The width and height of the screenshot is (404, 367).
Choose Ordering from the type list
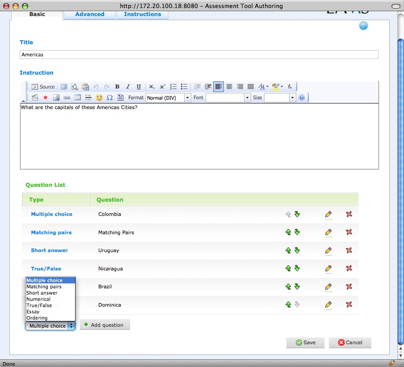[50, 318]
